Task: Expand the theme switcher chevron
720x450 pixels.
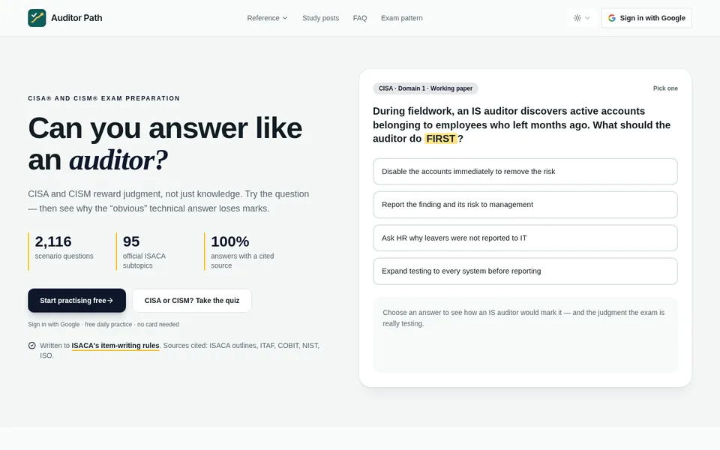Action: click(587, 18)
